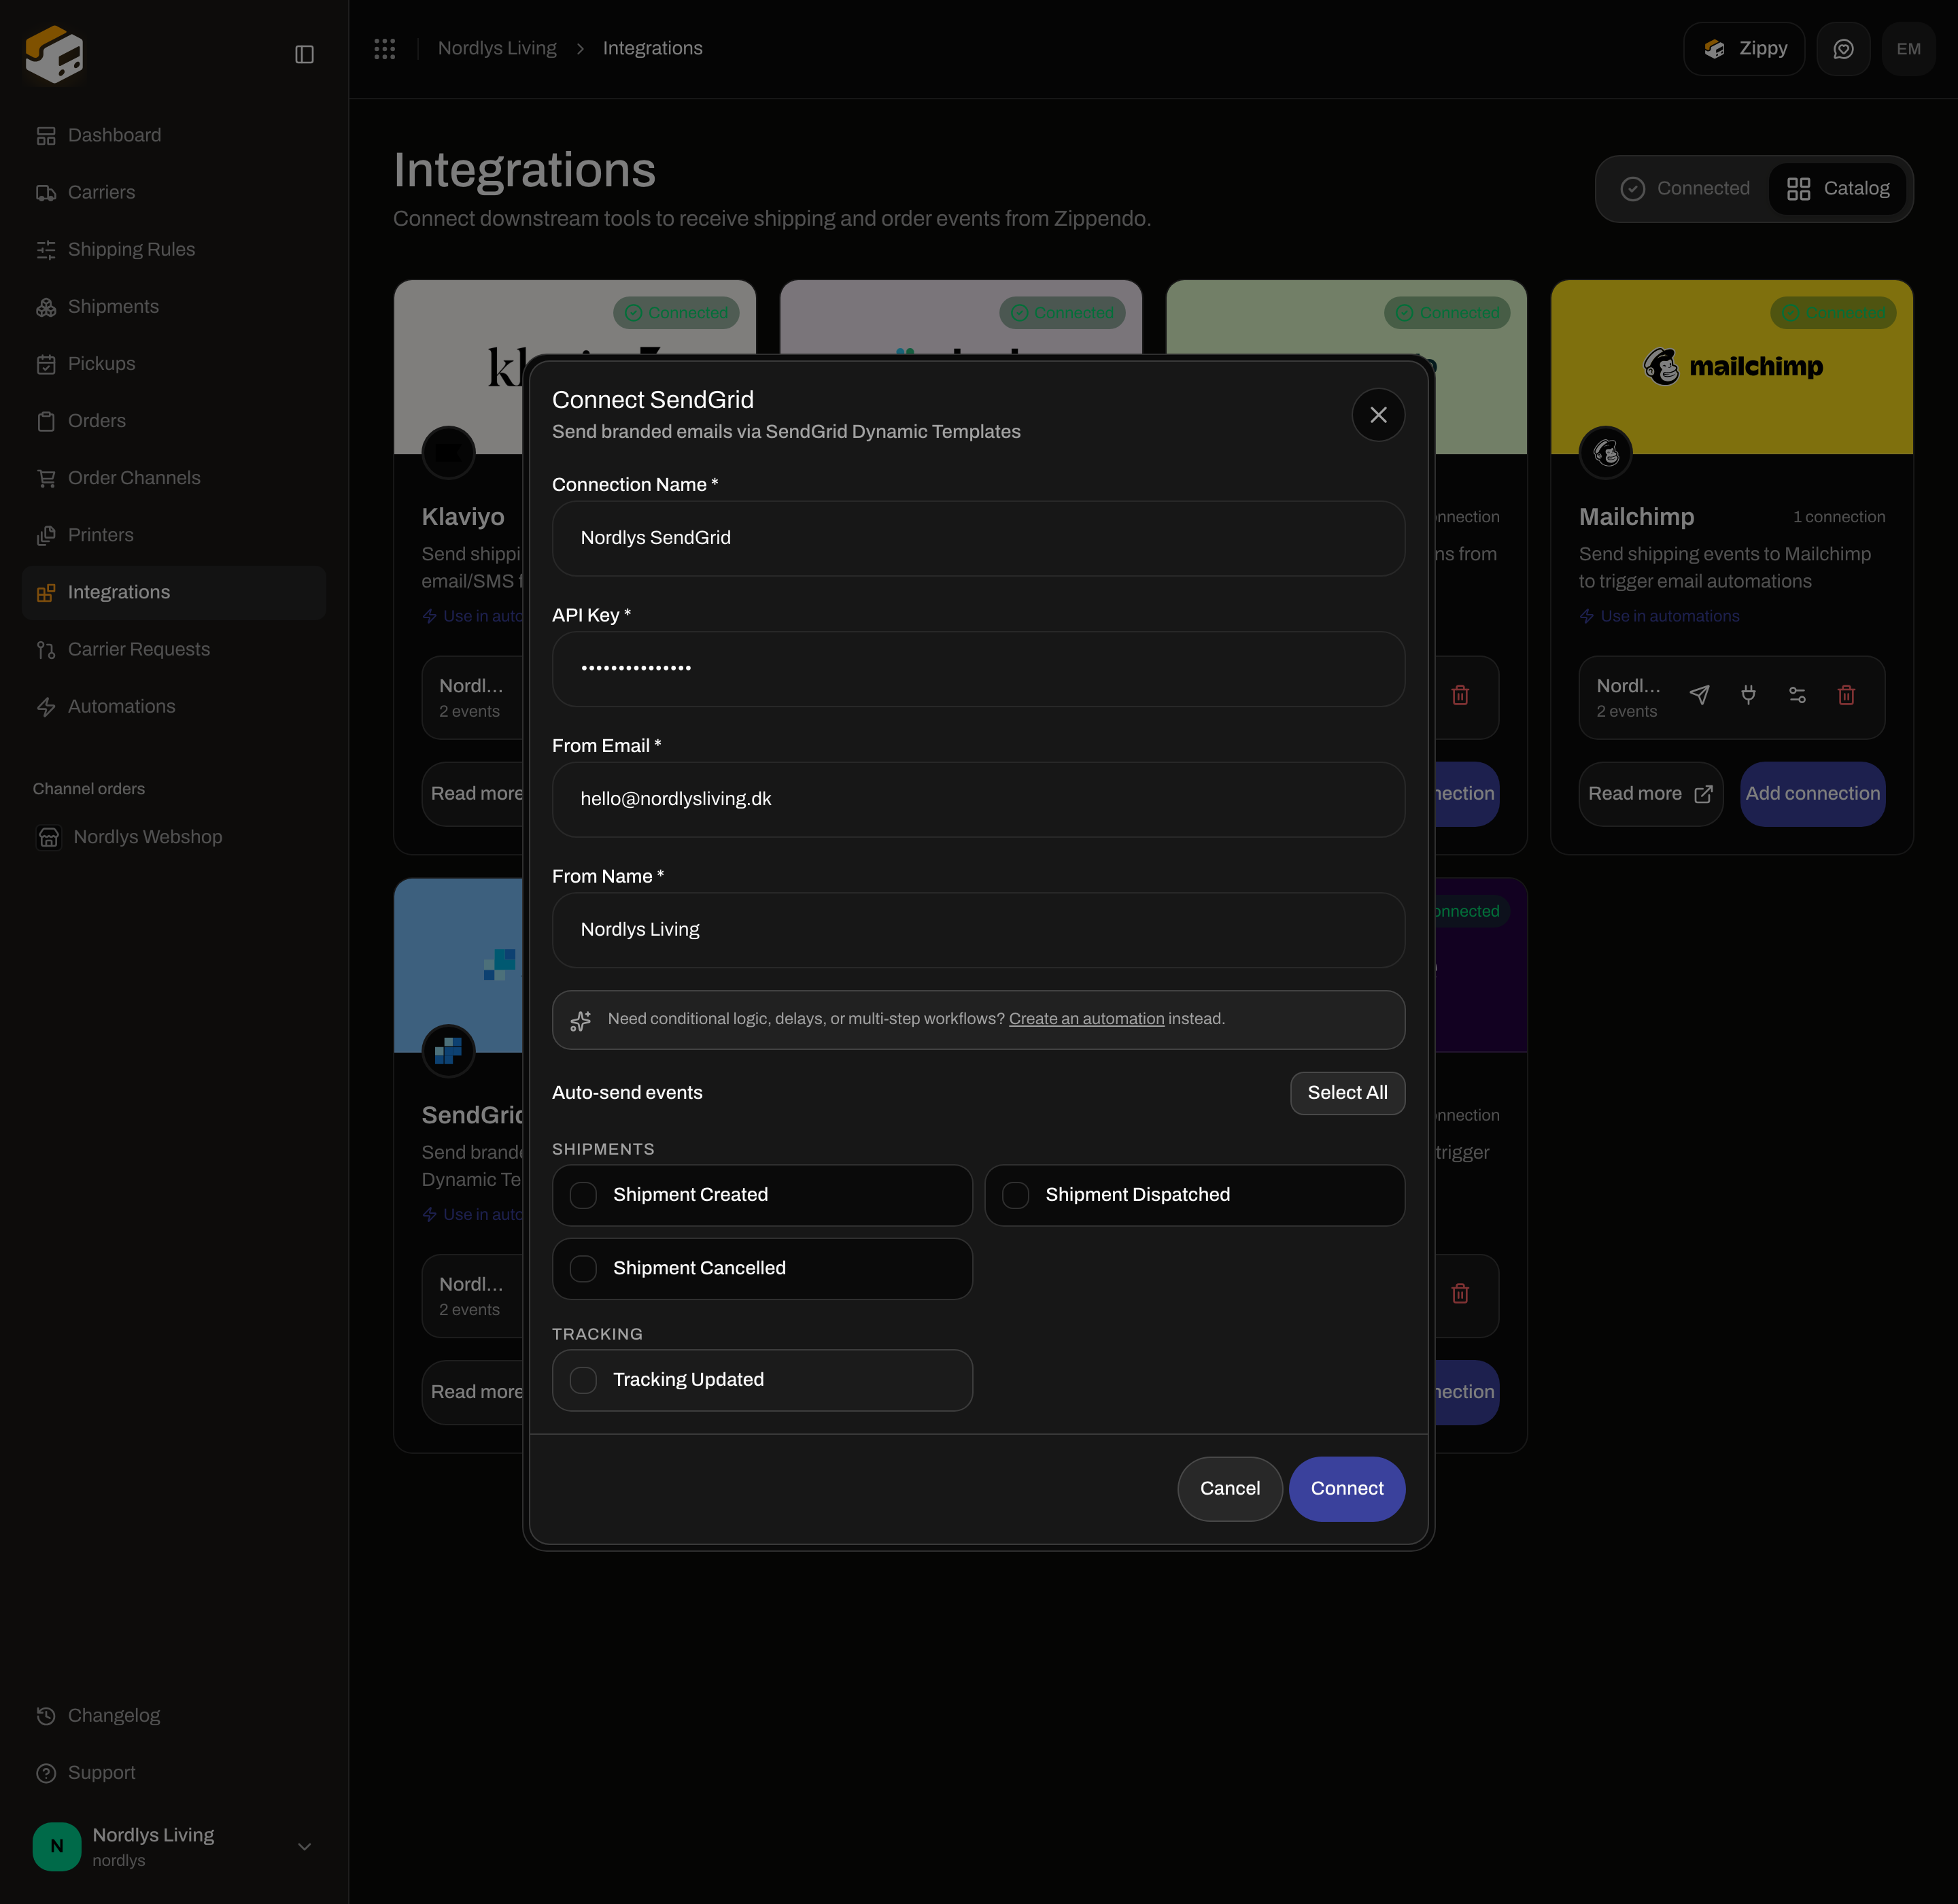
Task: Check the Shipment Created event
Action: (x=762, y=1195)
